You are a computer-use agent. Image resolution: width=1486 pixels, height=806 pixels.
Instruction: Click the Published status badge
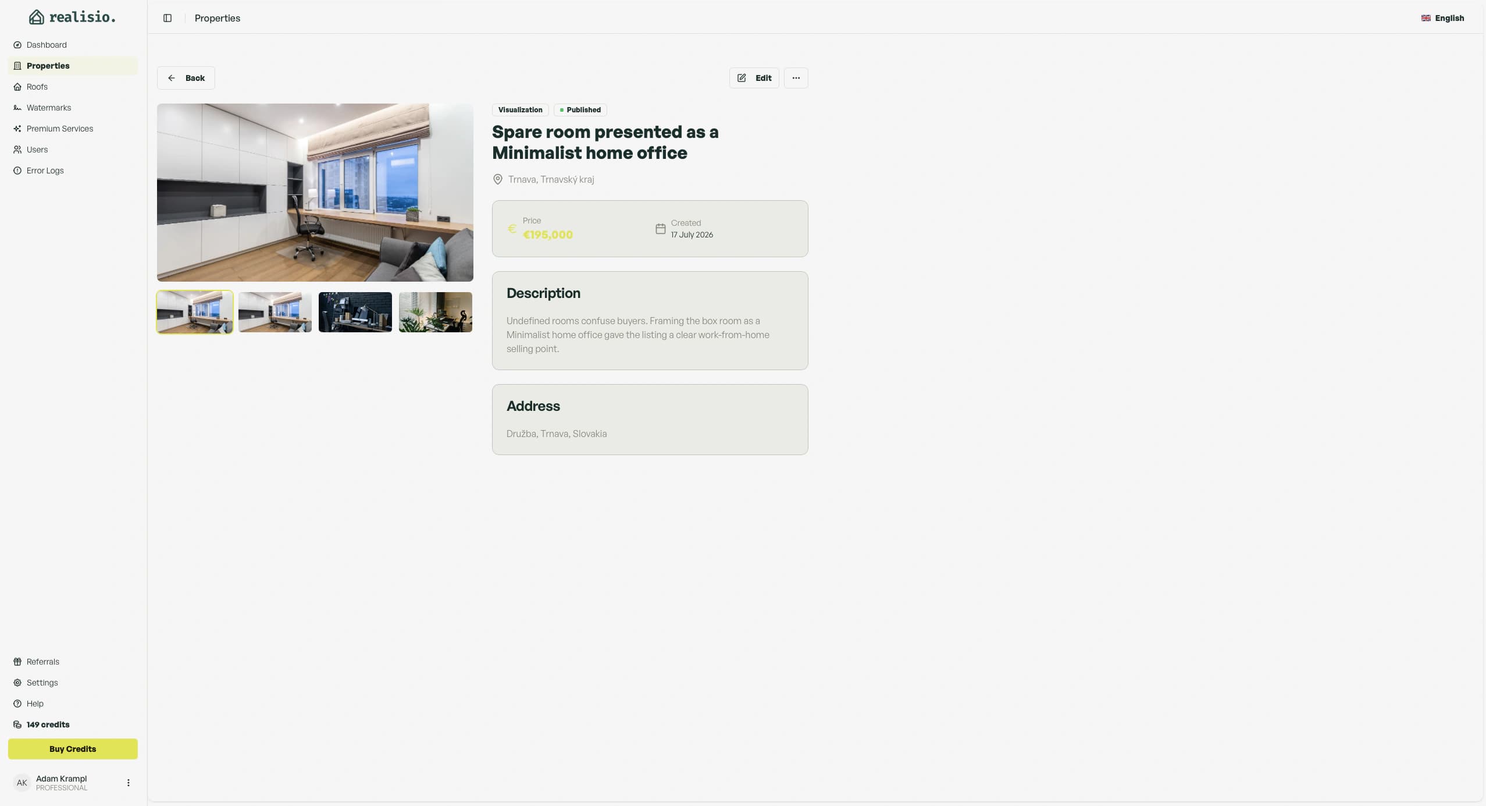580,110
